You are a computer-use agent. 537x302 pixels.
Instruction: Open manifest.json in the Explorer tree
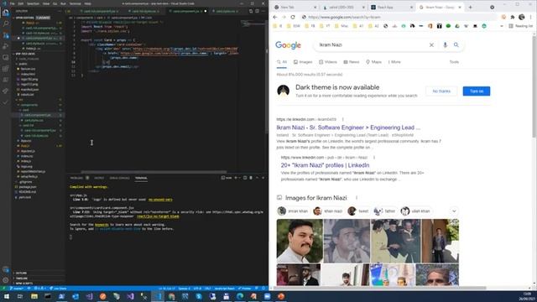(29, 90)
